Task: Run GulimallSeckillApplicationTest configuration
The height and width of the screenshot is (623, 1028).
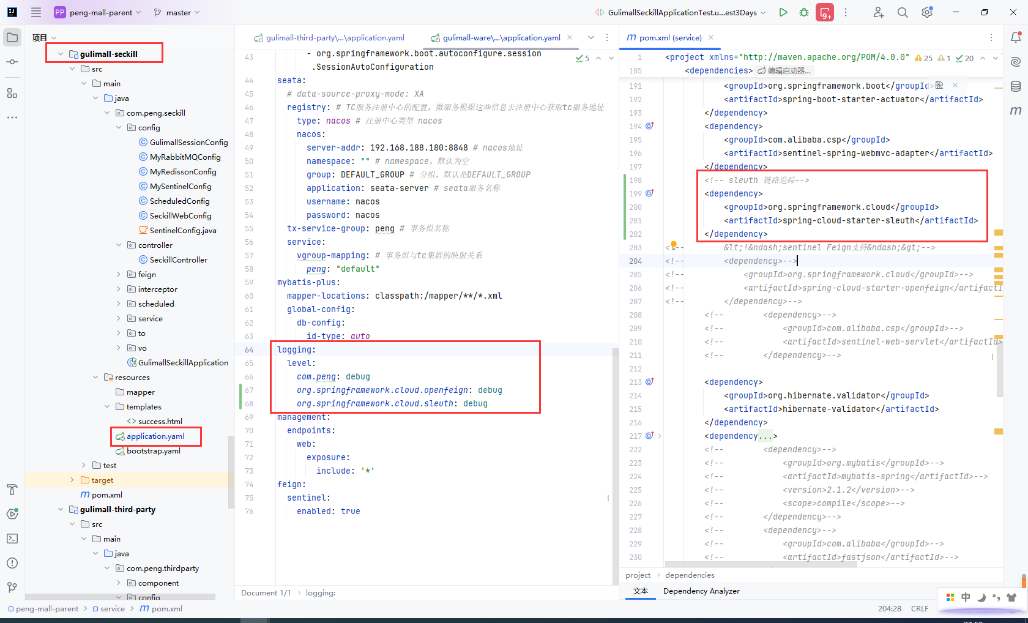Action: [783, 12]
